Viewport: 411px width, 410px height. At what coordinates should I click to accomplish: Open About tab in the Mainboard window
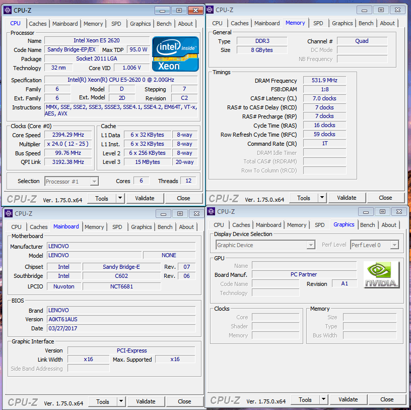click(186, 227)
